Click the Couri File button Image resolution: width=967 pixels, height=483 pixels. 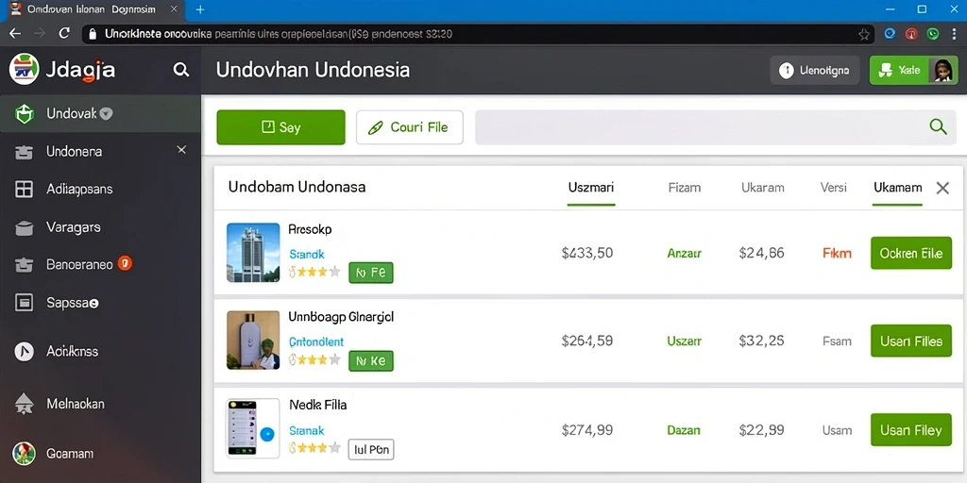point(410,127)
